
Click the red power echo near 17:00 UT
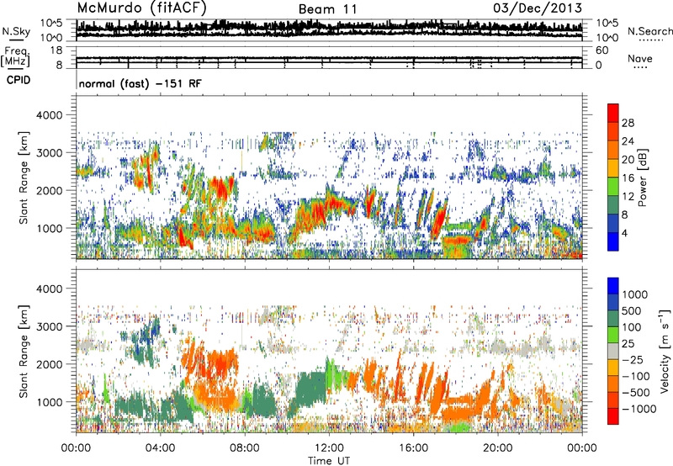coord(438,220)
